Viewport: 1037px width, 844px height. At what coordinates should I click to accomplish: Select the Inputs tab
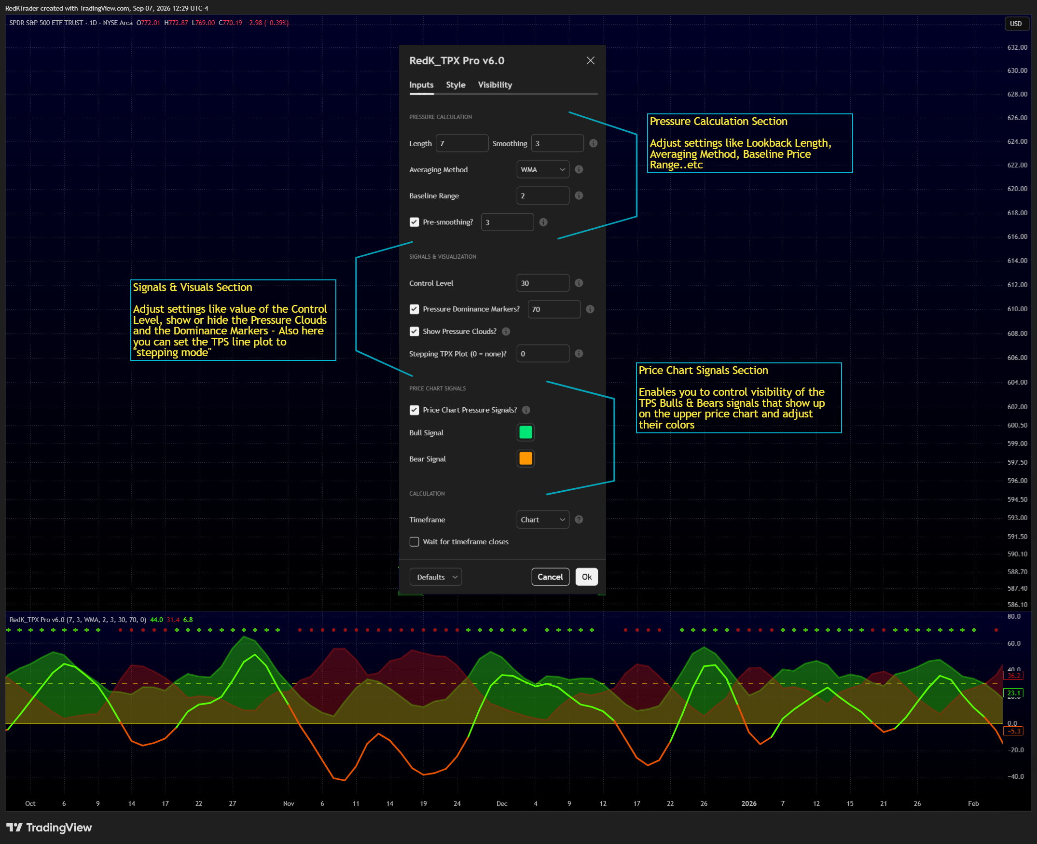pos(421,84)
